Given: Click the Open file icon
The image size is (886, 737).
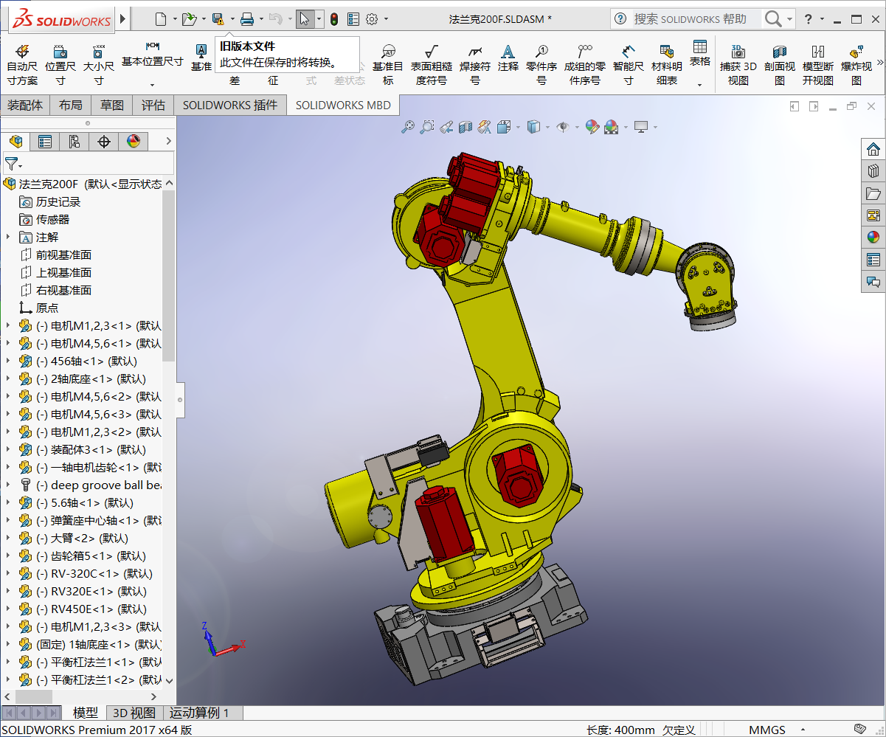Looking at the screenshot, I should [x=189, y=19].
